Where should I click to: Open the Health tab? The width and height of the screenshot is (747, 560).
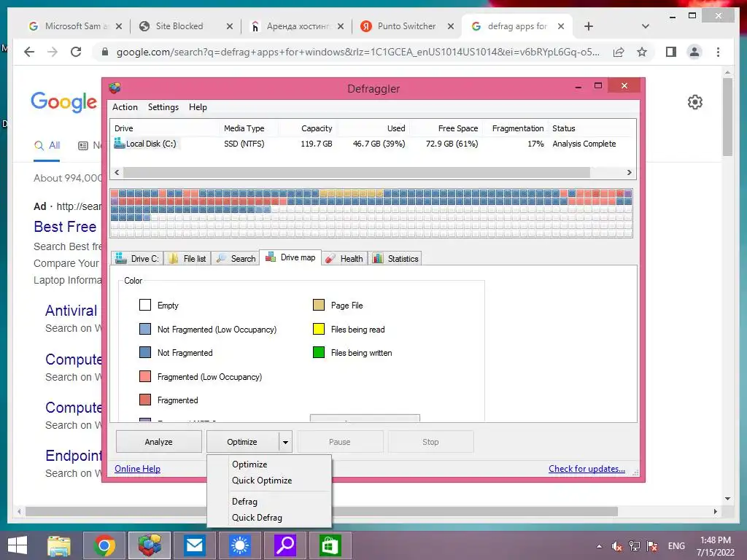coord(344,259)
